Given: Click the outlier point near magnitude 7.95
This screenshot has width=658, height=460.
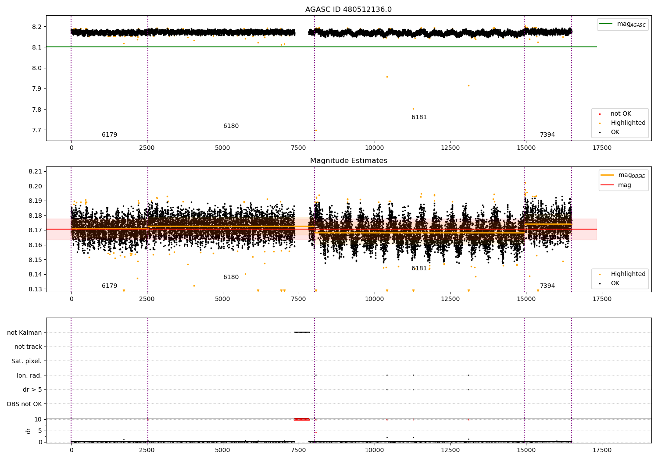Looking at the screenshot, I should pyautogui.click(x=387, y=77).
